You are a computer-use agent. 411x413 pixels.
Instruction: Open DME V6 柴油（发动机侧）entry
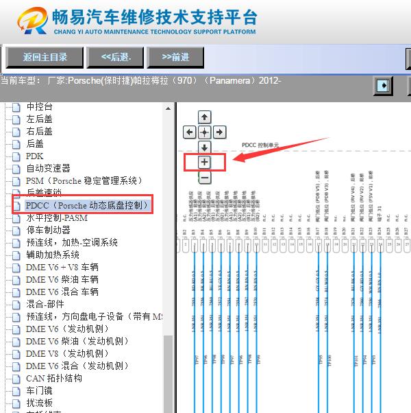coord(77,342)
